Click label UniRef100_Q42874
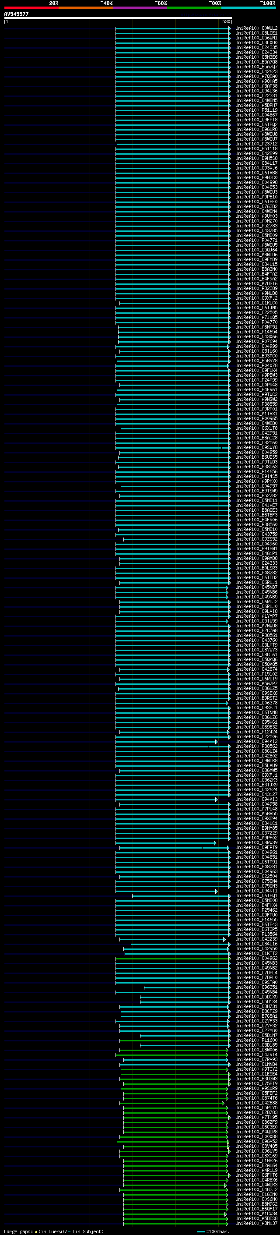This screenshot has height=1235, width=280. tap(256, 669)
